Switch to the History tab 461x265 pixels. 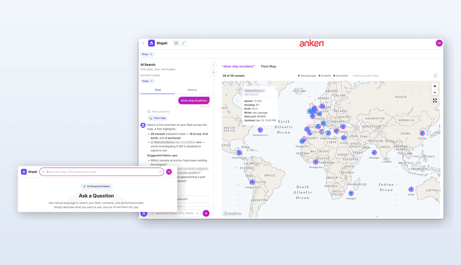(192, 90)
